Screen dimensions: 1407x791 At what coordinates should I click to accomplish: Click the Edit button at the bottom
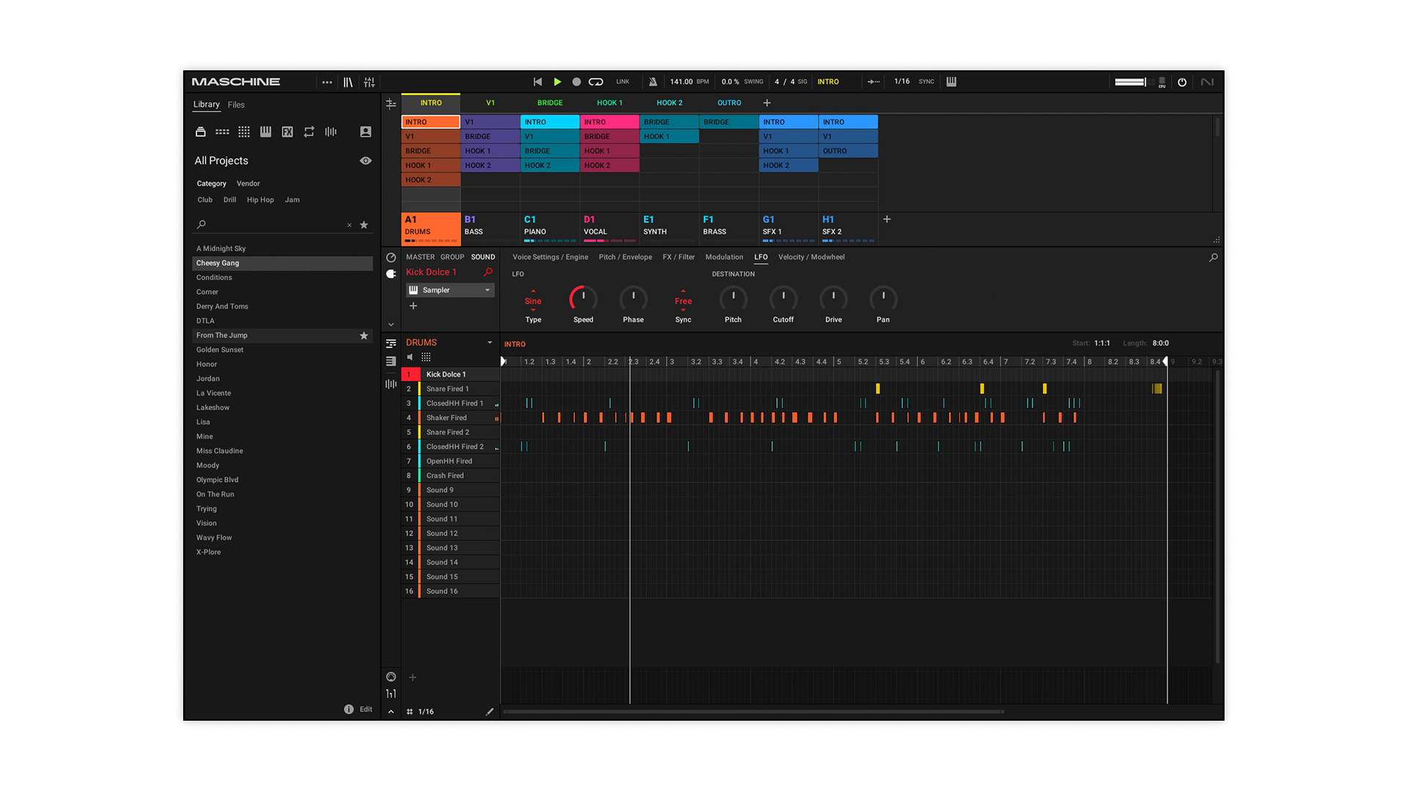364,709
